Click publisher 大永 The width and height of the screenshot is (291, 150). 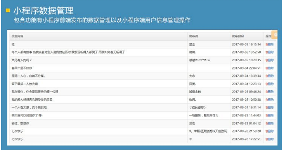[192, 76]
